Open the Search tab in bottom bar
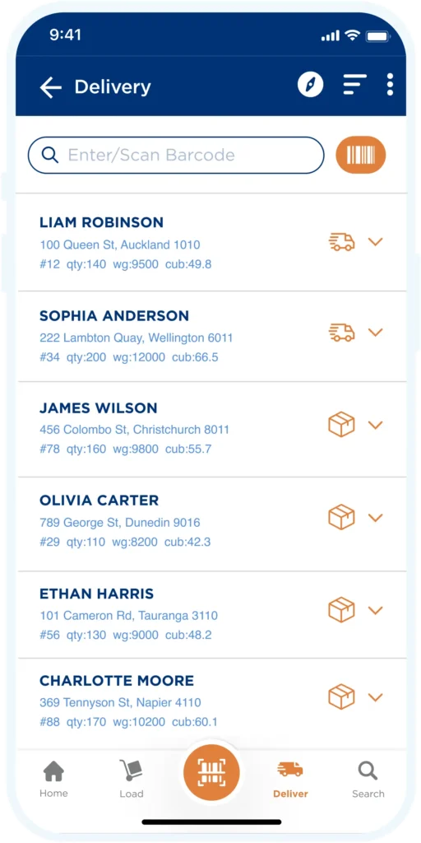The height and width of the screenshot is (843, 421). 368,779
